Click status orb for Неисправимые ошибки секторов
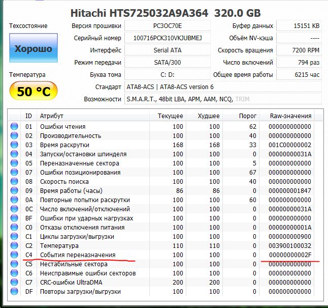This screenshot has width=328, height=308. click(x=14, y=273)
